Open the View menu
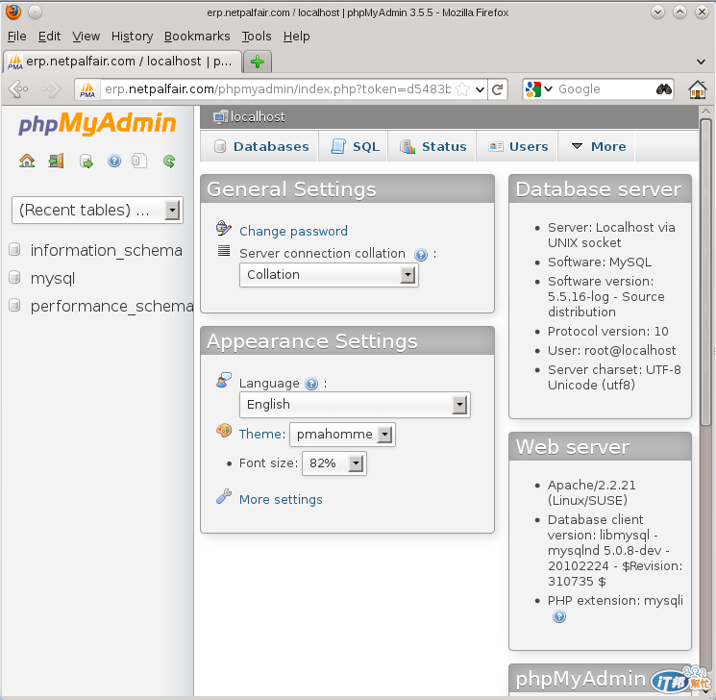The height and width of the screenshot is (700, 716). coord(86,37)
